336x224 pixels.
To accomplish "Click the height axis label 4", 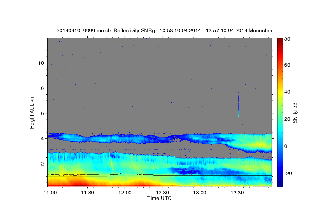I will click(42, 138).
